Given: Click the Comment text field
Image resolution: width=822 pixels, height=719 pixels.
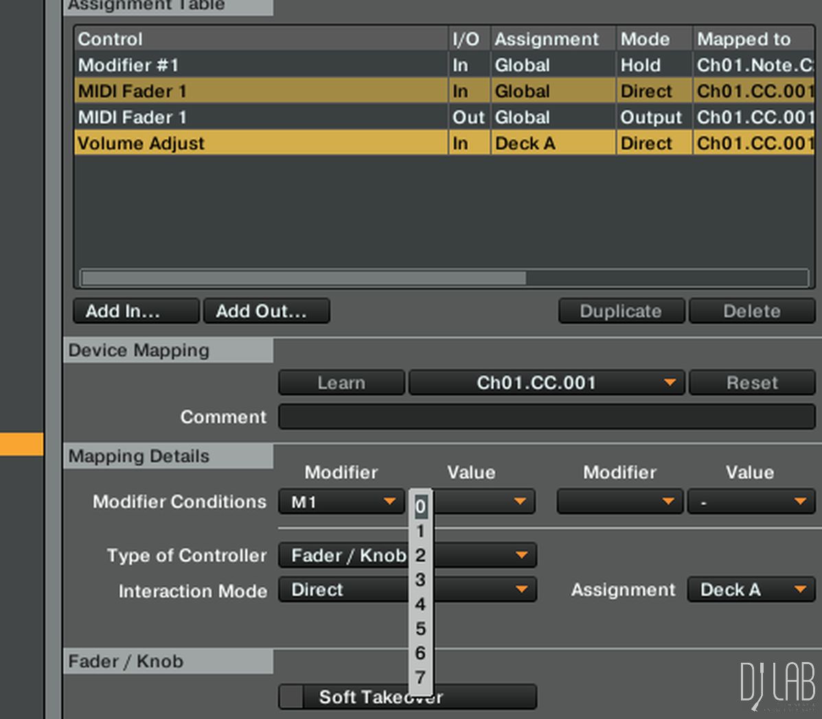Looking at the screenshot, I should click(547, 417).
